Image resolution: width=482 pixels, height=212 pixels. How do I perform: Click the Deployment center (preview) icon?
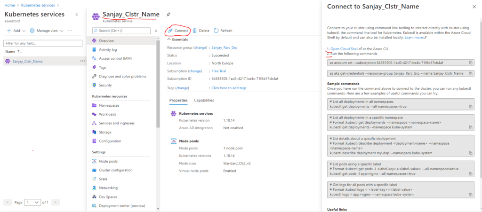click(94, 205)
